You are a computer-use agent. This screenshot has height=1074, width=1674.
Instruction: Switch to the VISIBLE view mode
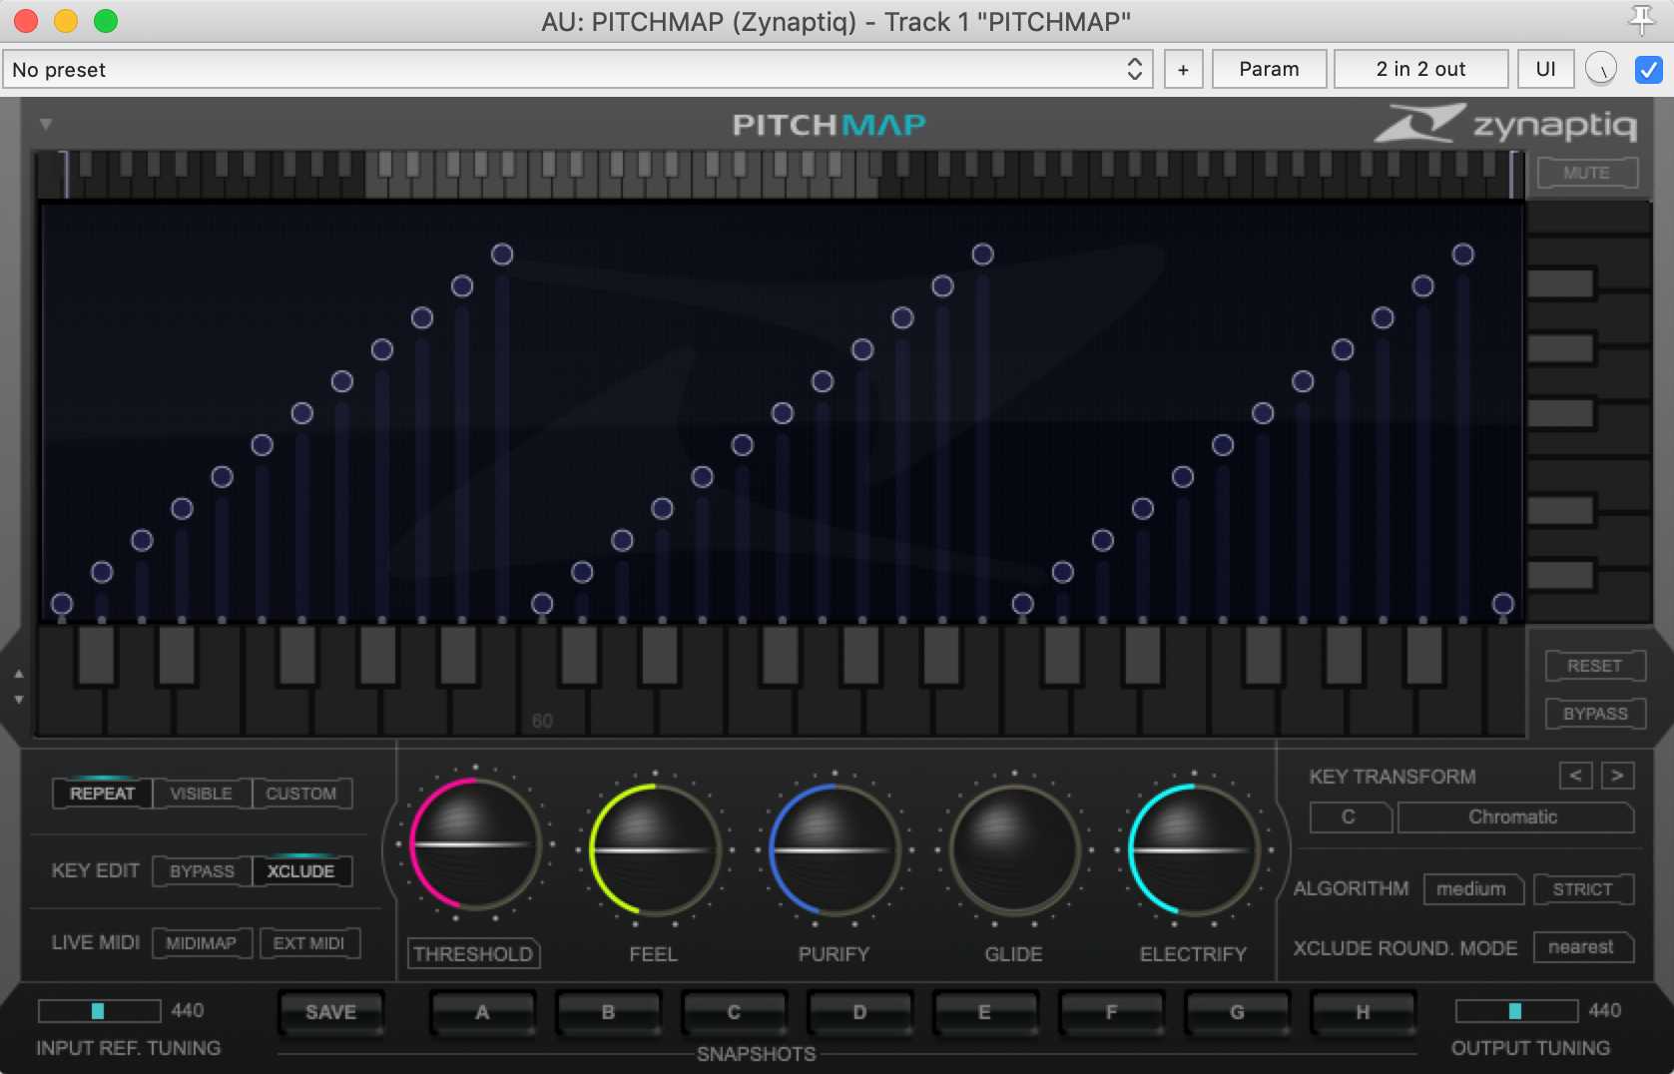tap(201, 794)
